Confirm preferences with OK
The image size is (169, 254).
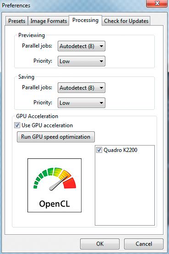coord(100,244)
